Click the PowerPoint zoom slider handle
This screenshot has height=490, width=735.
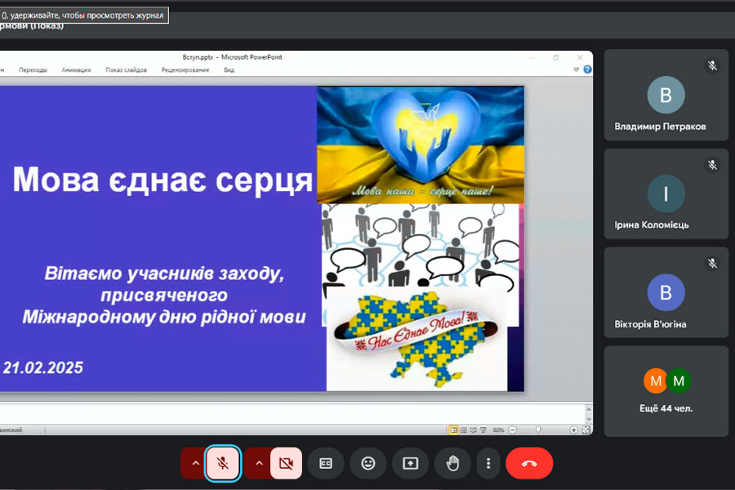(538, 430)
